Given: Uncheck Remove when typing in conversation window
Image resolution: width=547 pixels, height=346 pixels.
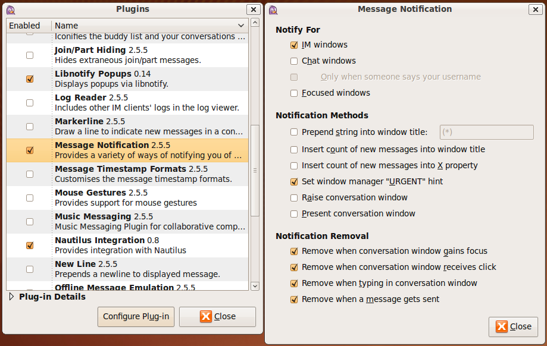Looking at the screenshot, I should [294, 284].
